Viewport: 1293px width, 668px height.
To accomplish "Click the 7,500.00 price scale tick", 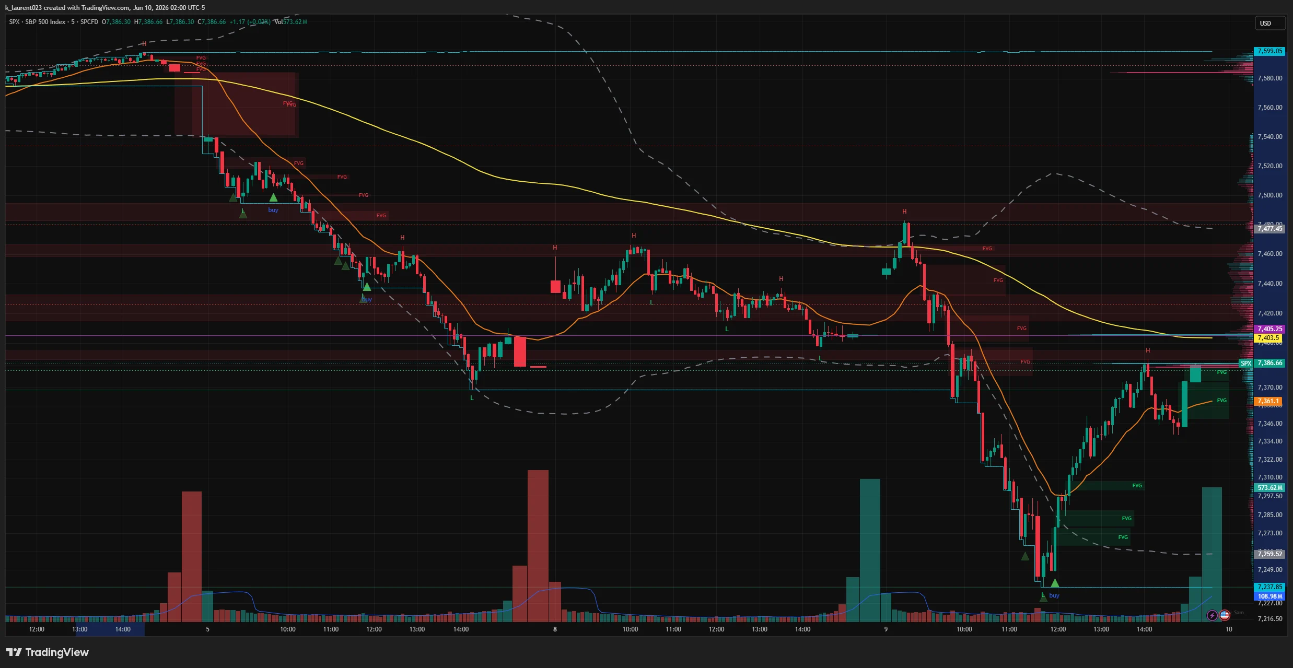I will pos(1269,195).
